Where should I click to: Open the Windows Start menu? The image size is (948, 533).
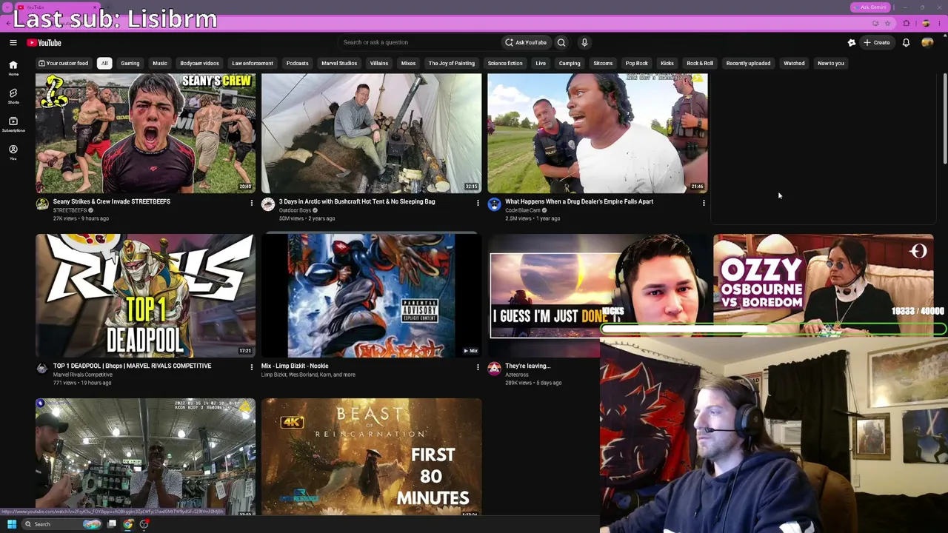pos(12,524)
